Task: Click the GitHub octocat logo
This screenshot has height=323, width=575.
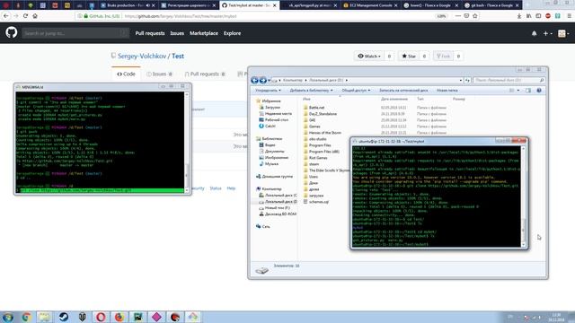Action: click(12, 33)
